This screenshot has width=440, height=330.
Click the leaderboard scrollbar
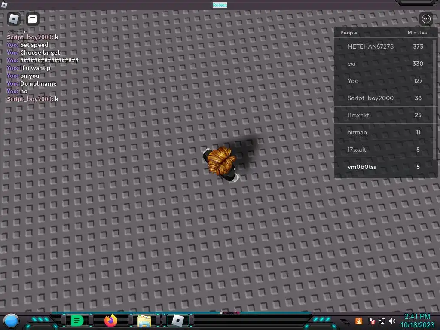point(435,99)
